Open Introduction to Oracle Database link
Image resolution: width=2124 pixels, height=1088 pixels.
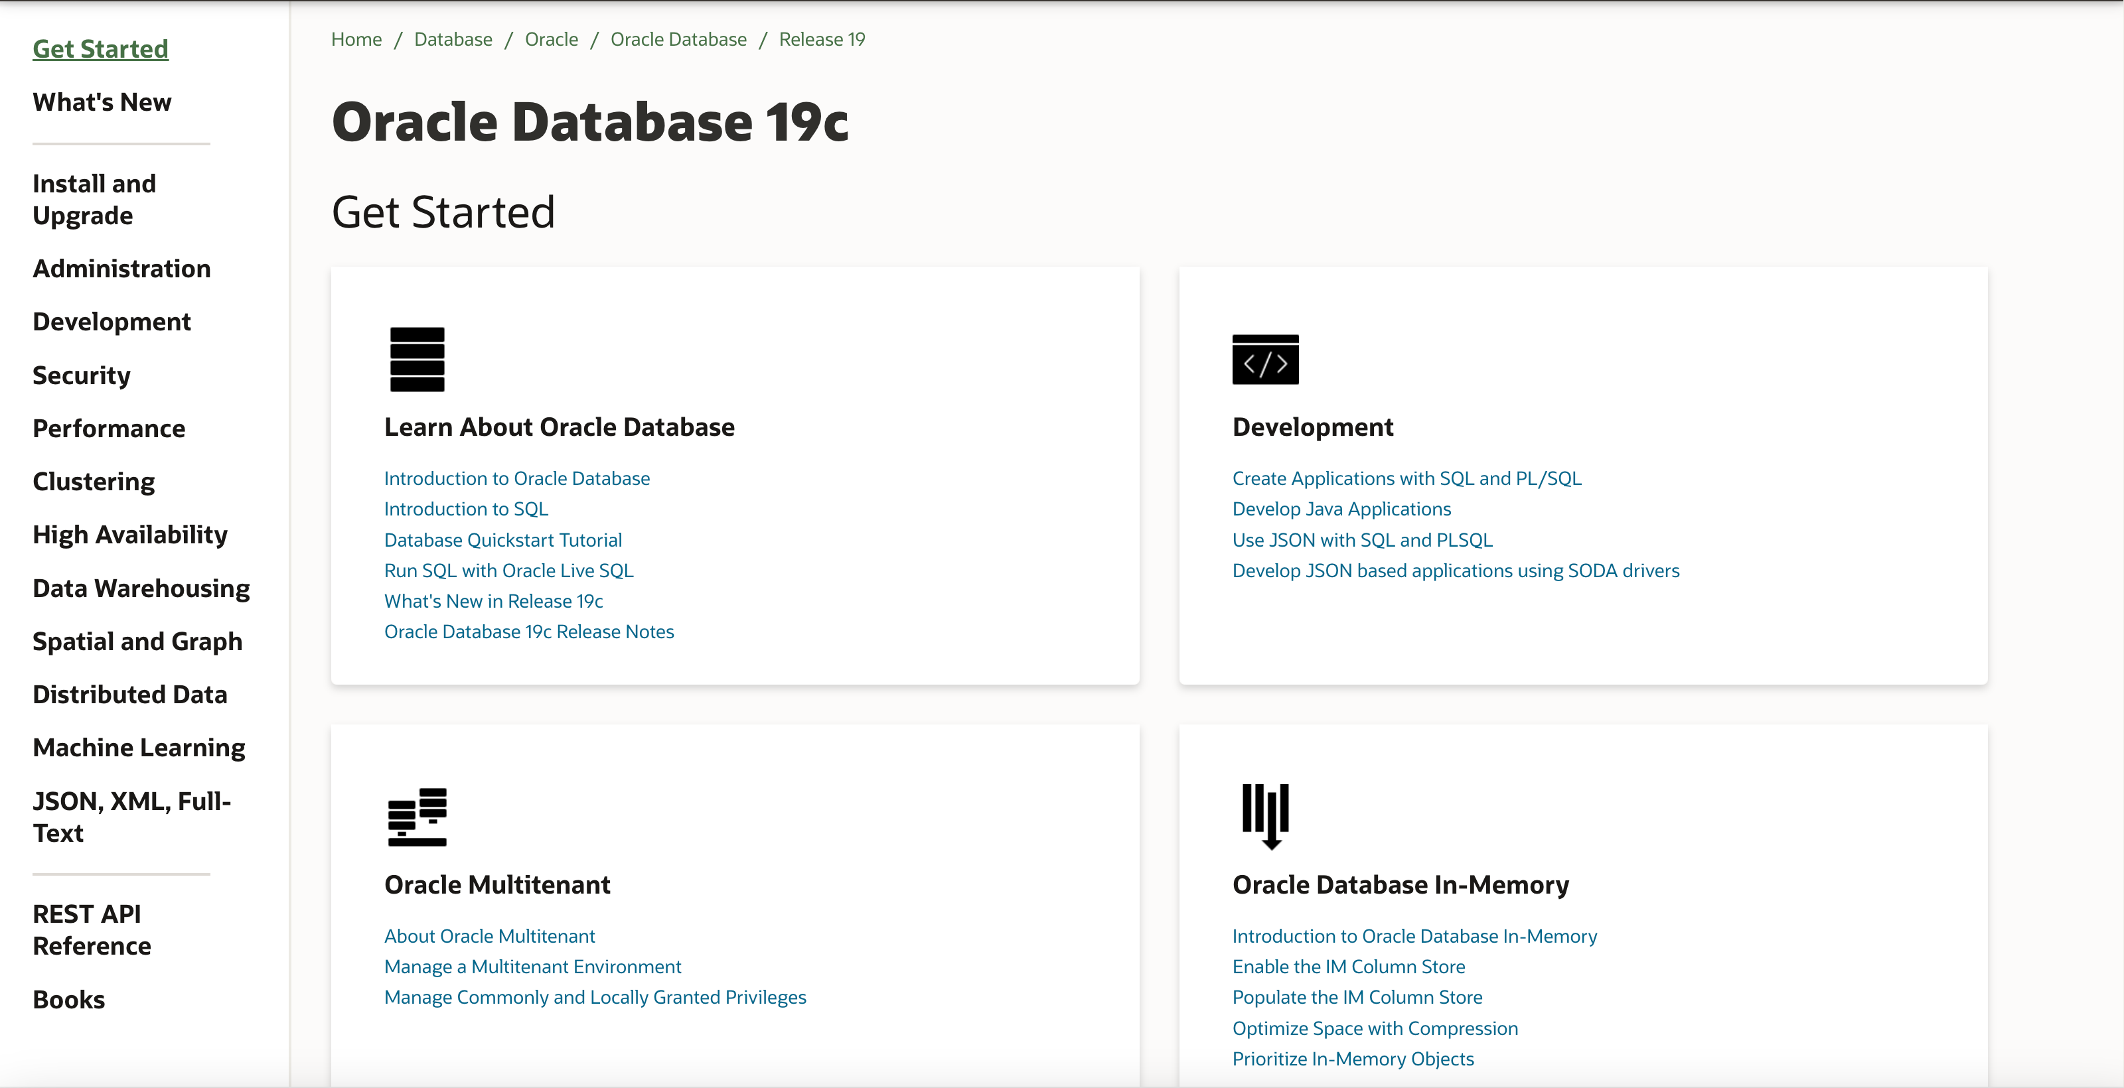[516, 479]
